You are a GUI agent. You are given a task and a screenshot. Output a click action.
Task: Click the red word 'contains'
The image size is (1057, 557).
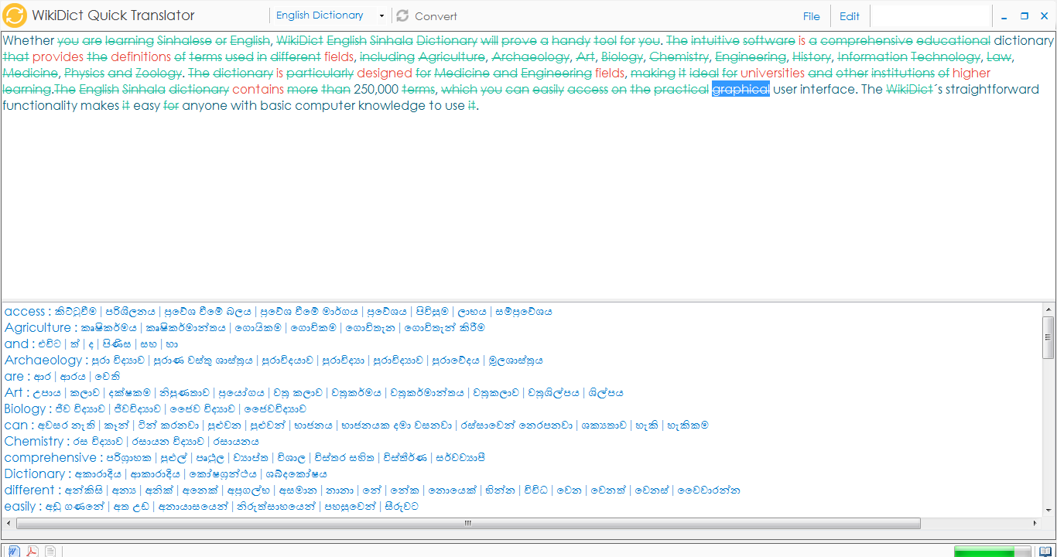pos(258,89)
